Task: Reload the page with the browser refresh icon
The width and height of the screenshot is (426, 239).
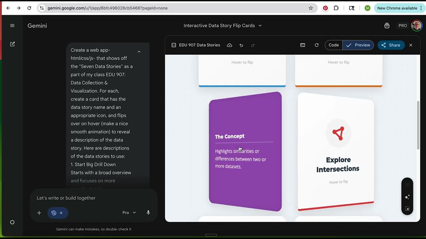Action: 29,8
